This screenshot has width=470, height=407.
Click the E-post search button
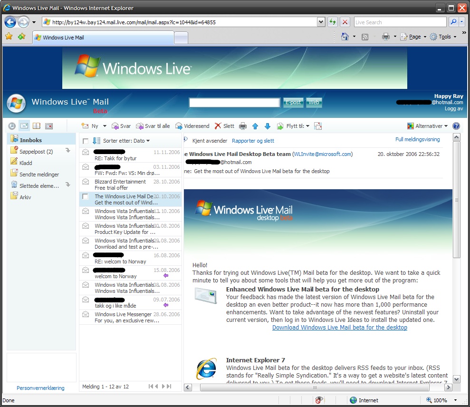click(293, 102)
